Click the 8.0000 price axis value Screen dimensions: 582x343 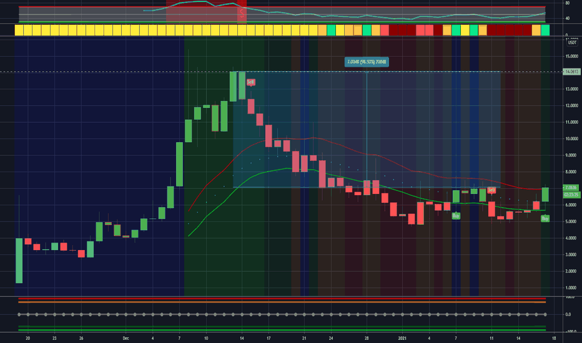pyautogui.click(x=572, y=172)
